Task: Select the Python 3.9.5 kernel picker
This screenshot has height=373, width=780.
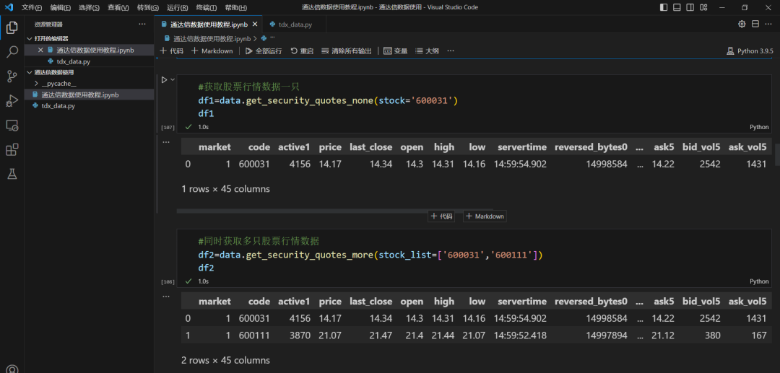Action: [750, 51]
